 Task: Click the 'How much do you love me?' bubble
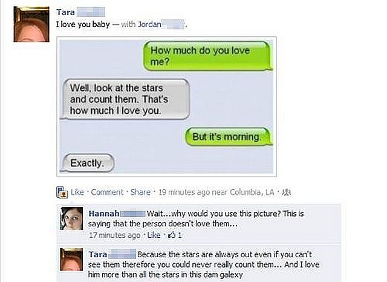pyautogui.click(x=207, y=56)
